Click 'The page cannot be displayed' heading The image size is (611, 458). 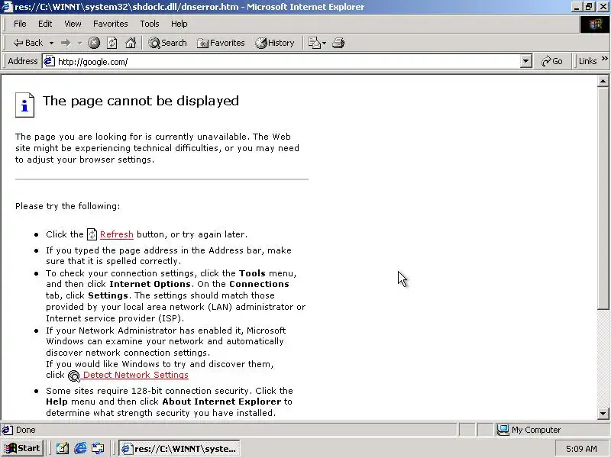pos(141,101)
